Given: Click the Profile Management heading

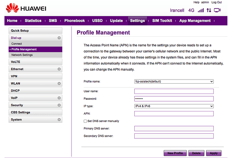Looking at the screenshot, I should (103, 33).
